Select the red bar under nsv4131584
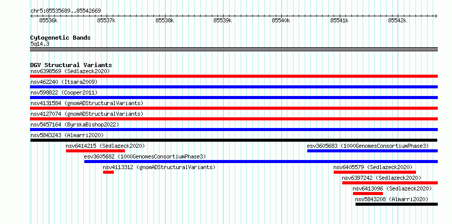The width and height of the screenshot is (452, 224). pyautogui.click(x=234, y=108)
